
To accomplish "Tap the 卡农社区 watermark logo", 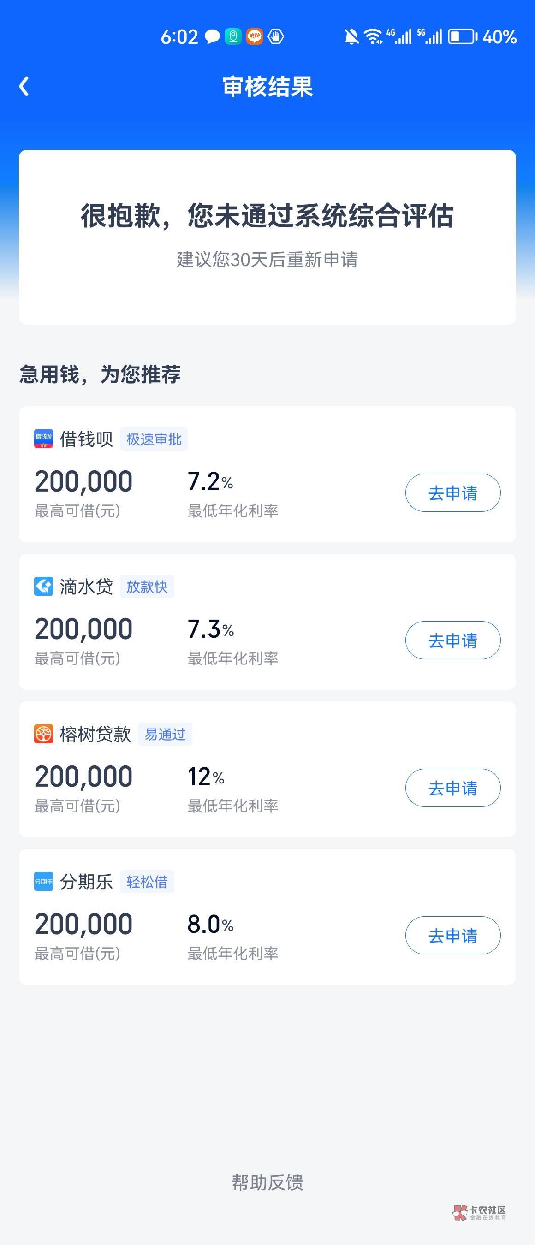I will pyautogui.click(x=479, y=1212).
